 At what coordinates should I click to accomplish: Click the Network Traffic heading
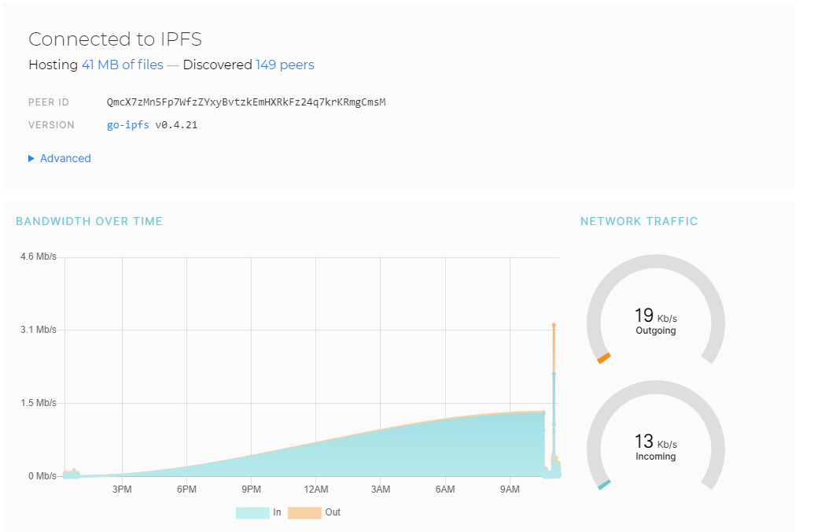pos(639,221)
